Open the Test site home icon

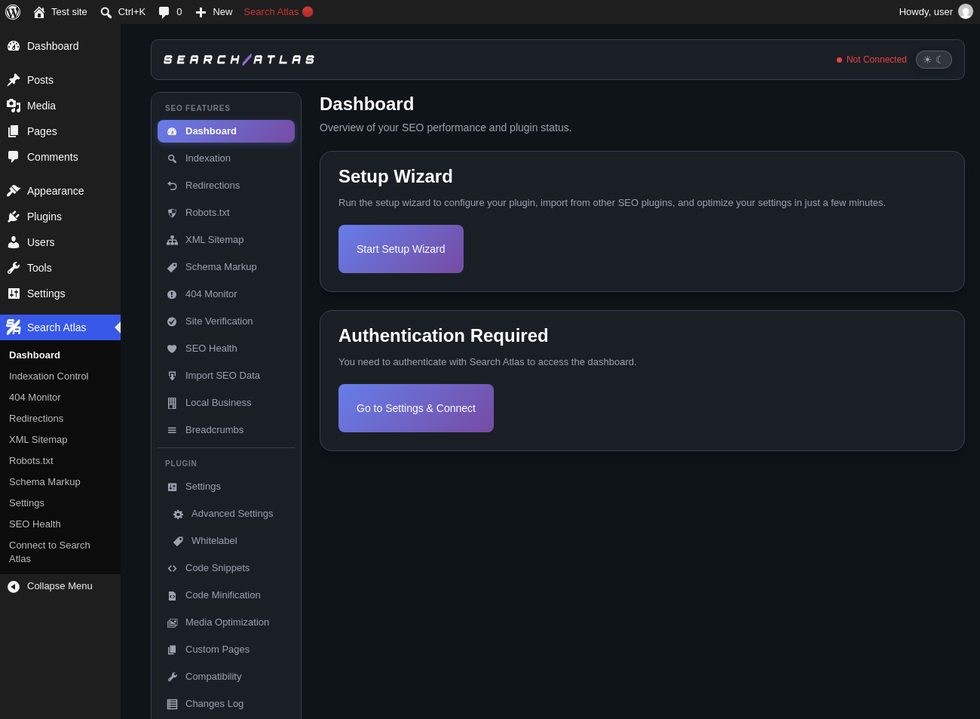pos(39,12)
